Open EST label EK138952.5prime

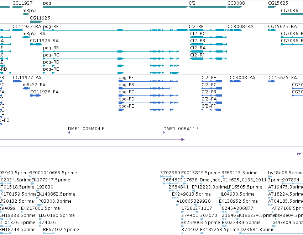click(x=238, y=201)
